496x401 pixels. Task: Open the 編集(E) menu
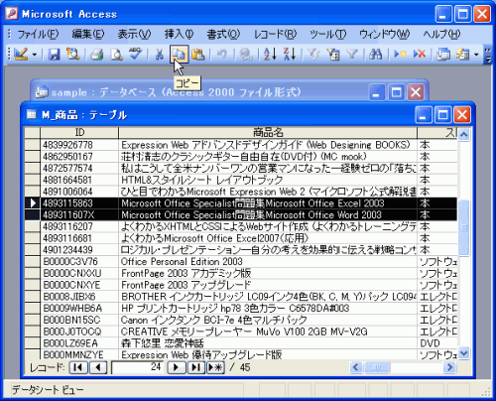click(x=88, y=34)
